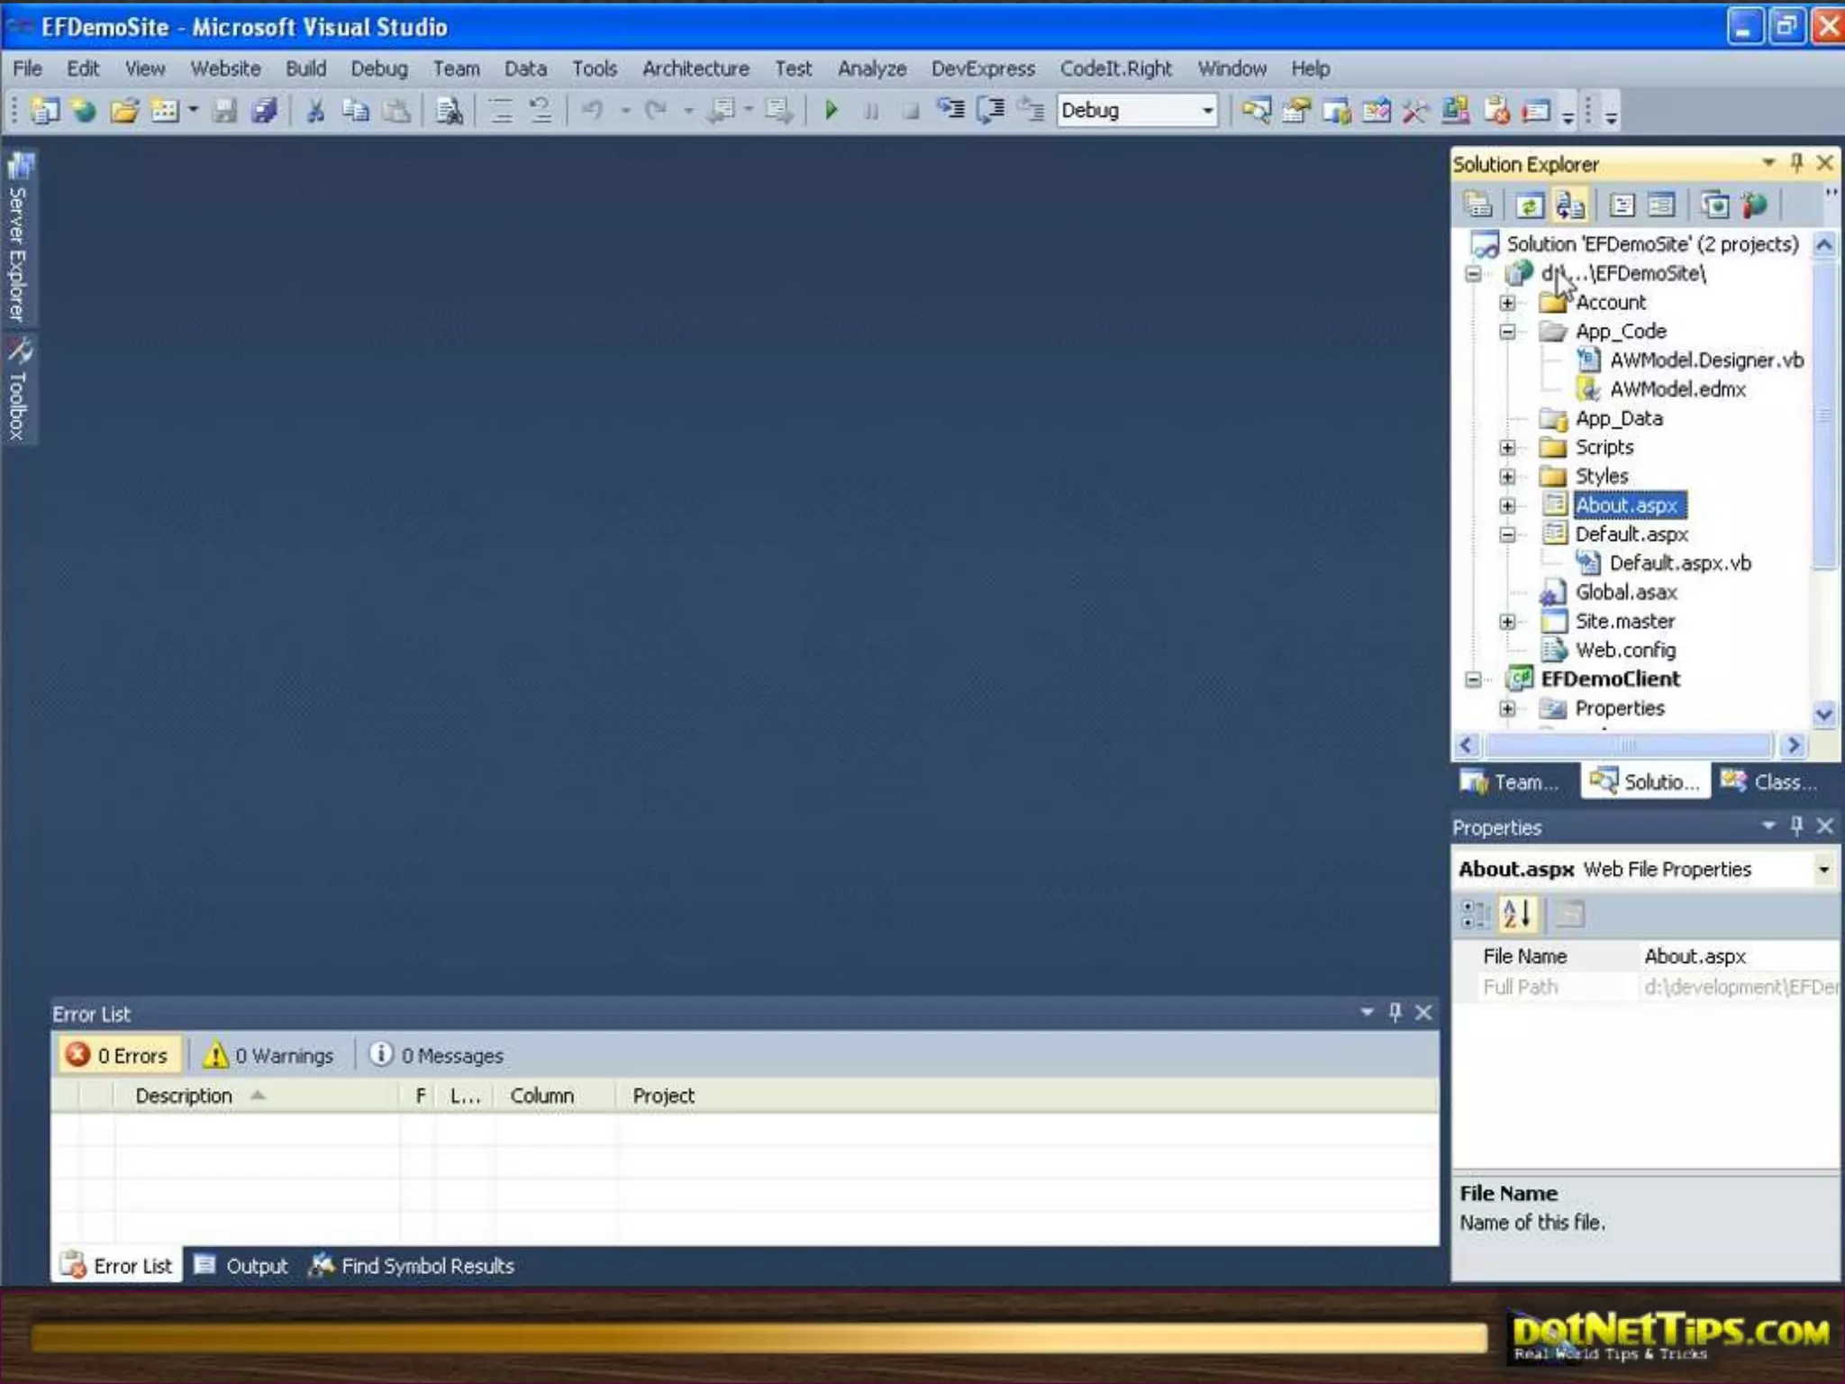This screenshot has width=1845, height=1384.
Task: Switch to the Team Explorer tab
Action: click(1511, 782)
